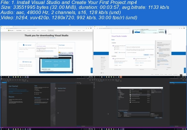Select Console App (.NET Framework) in the New Project list

point(140,95)
